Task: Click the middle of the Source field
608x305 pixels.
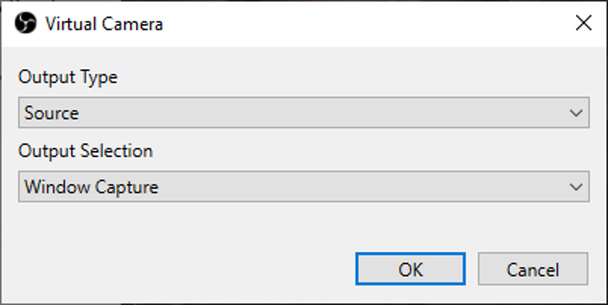Action: pos(303,112)
